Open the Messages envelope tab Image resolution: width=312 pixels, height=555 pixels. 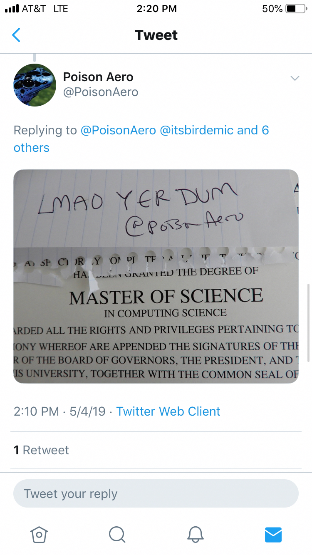273,534
